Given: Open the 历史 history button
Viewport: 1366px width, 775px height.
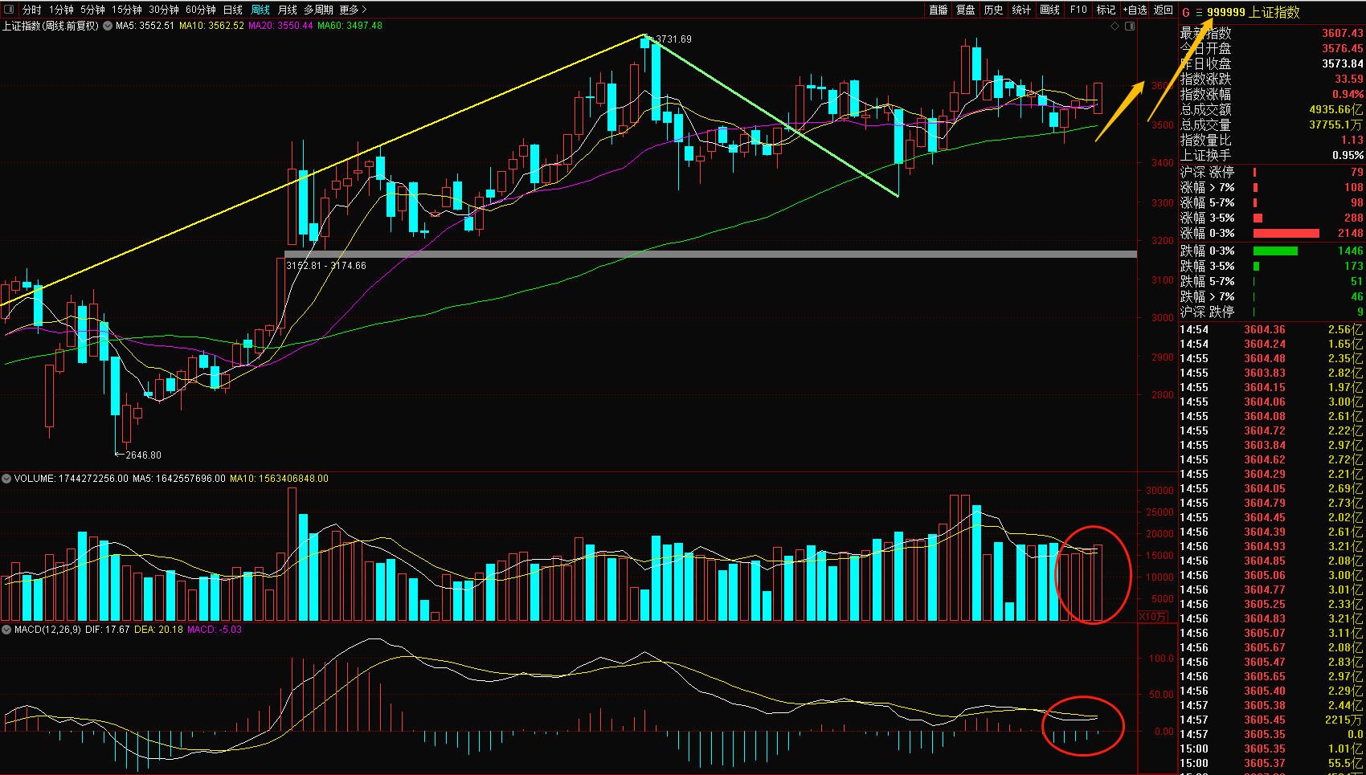Looking at the screenshot, I should 994,10.
